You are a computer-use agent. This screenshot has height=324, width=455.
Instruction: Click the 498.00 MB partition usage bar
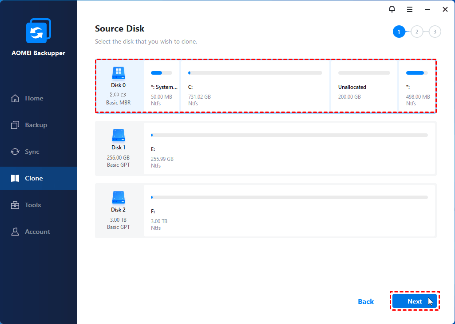click(417, 73)
